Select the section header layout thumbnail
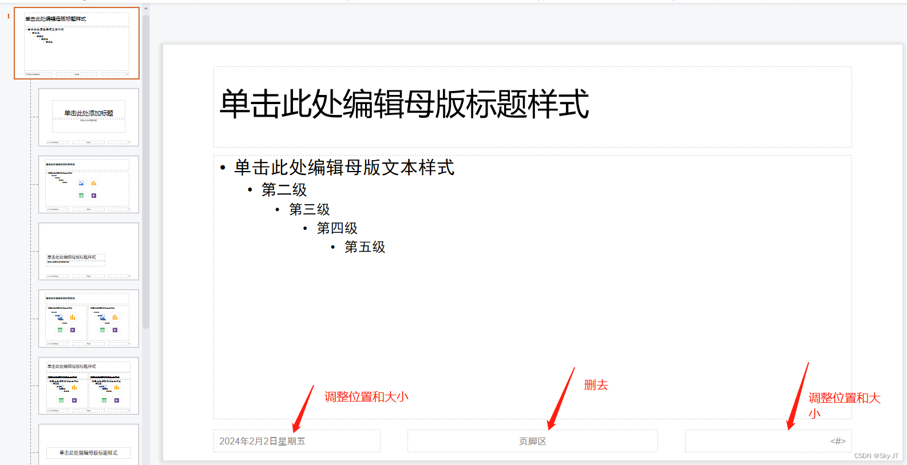 point(89,251)
